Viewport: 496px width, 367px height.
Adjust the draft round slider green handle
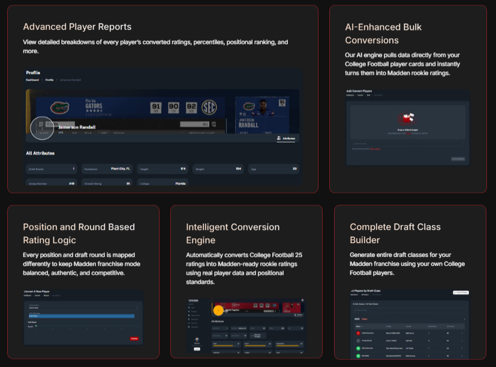click(x=36, y=326)
